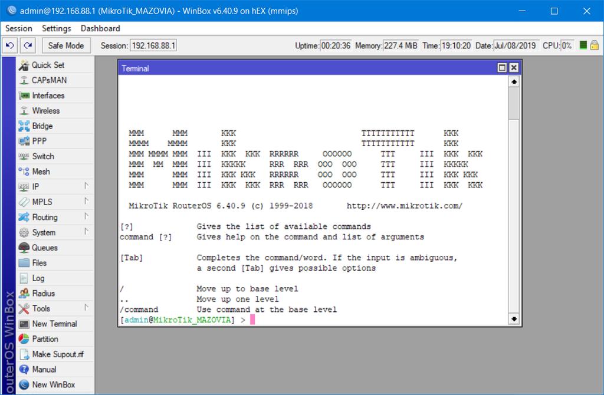Click the terminal prompt cursor
The image size is (604, 395).
click(x=252, y=320)
